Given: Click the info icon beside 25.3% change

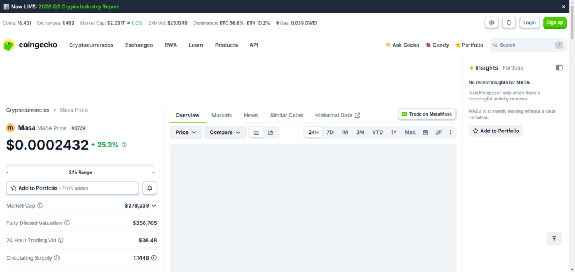Looking at the screenshot, I should (x=124, y=145).
